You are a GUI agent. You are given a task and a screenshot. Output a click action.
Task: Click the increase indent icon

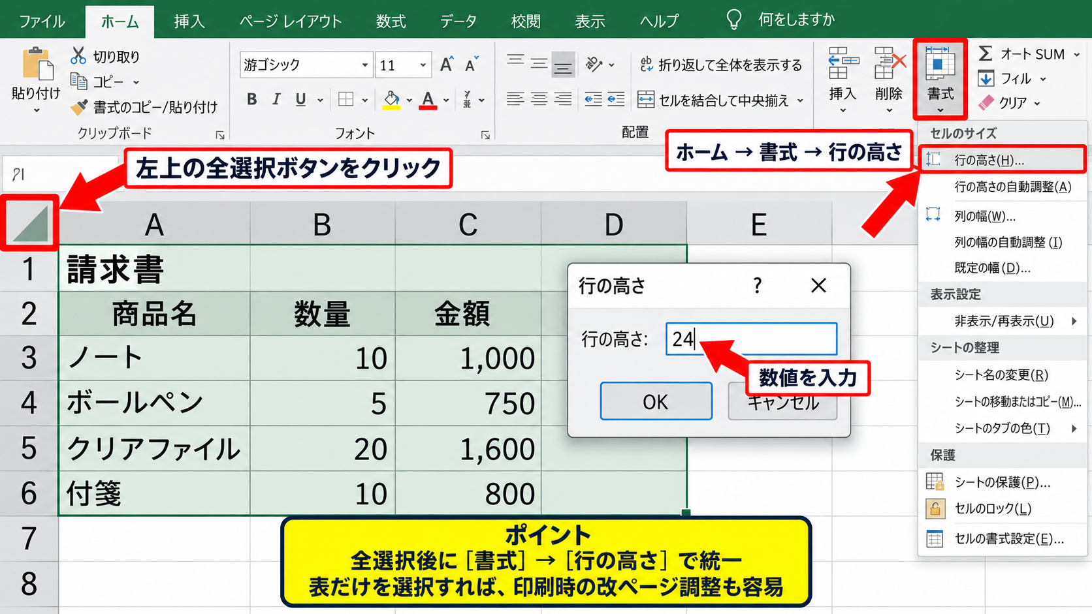616,99
